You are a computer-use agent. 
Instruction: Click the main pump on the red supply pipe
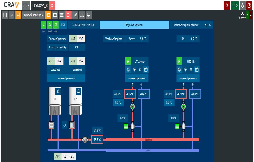tap(85, 139)
